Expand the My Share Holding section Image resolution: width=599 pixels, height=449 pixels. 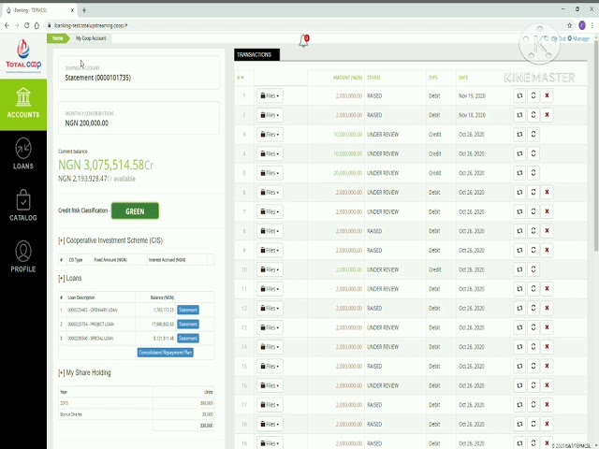84,372
